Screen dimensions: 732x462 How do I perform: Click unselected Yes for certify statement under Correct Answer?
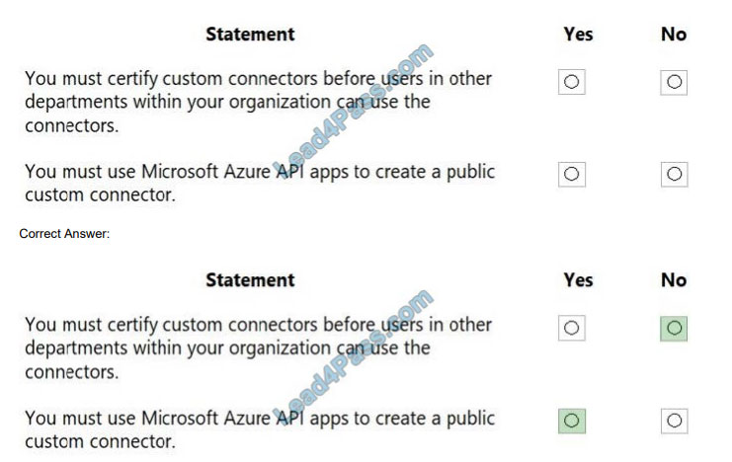pos(571,328)
